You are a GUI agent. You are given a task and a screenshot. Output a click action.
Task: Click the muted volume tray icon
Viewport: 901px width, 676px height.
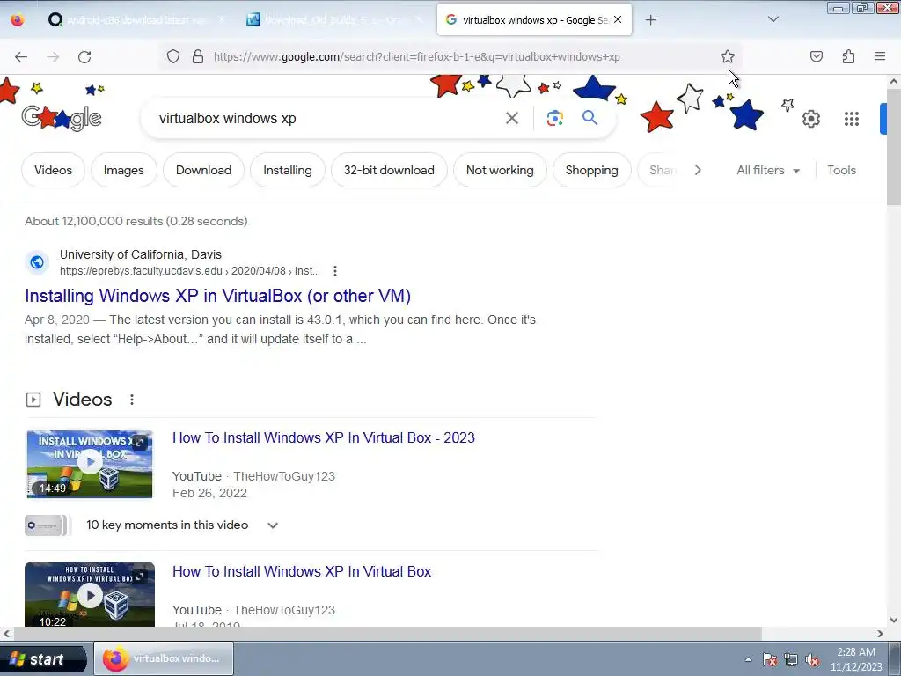pos(812,659)
